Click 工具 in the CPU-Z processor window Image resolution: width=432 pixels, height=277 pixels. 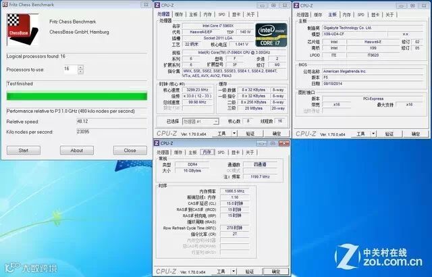pos(222,134)
